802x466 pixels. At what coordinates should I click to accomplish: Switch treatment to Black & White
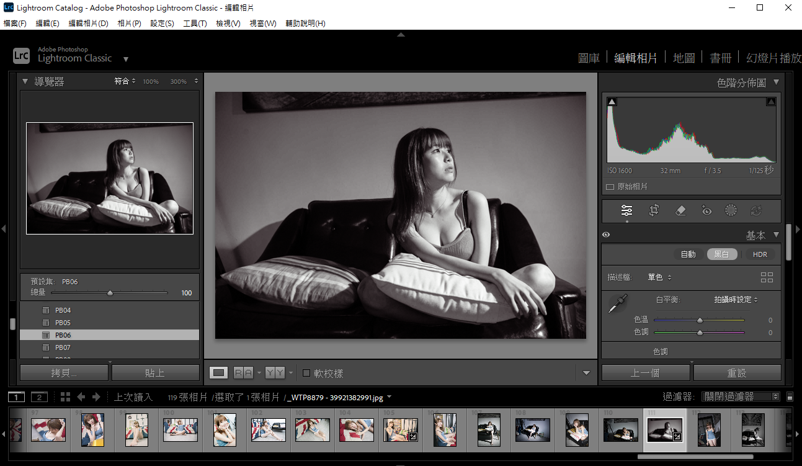[x=721, y=254]
